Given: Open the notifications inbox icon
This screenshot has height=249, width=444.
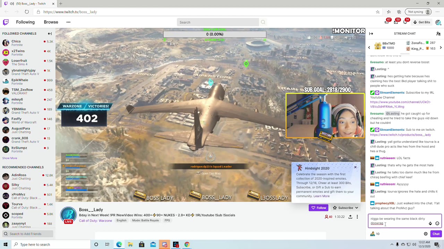Looking at the screenshot, I should pos(396,22).
